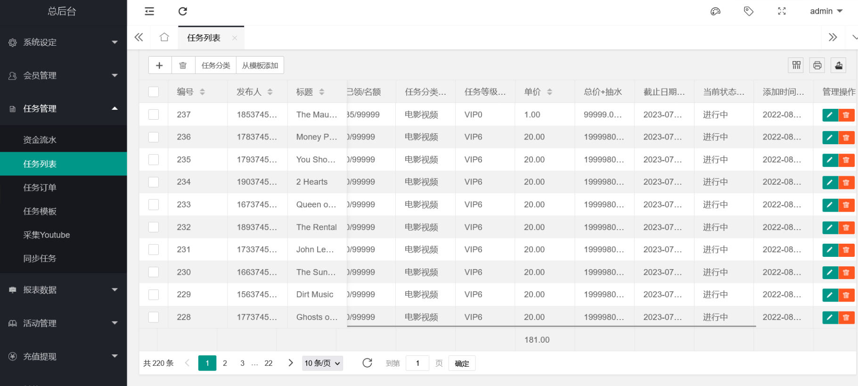The width and height of the screenshot is (858, 386).
Task: Open 同步任务 in the sidebar
Action: (64, 258)
